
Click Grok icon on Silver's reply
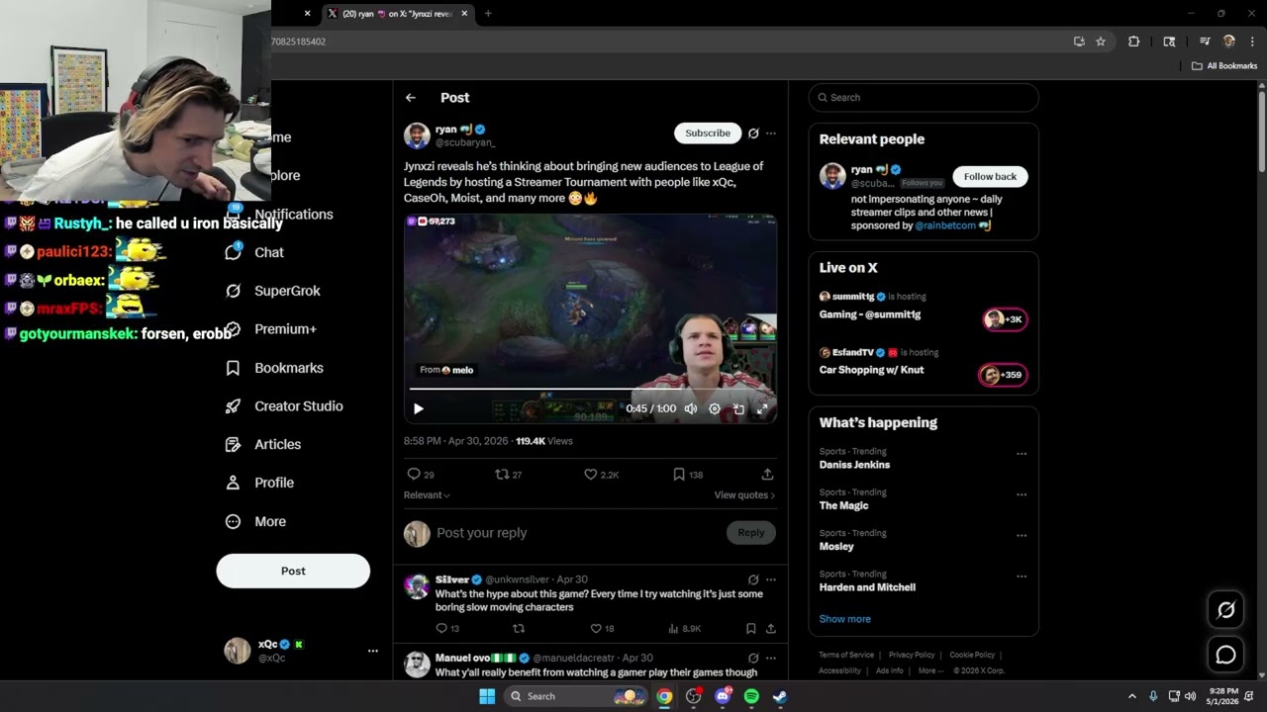pos(753,580)
